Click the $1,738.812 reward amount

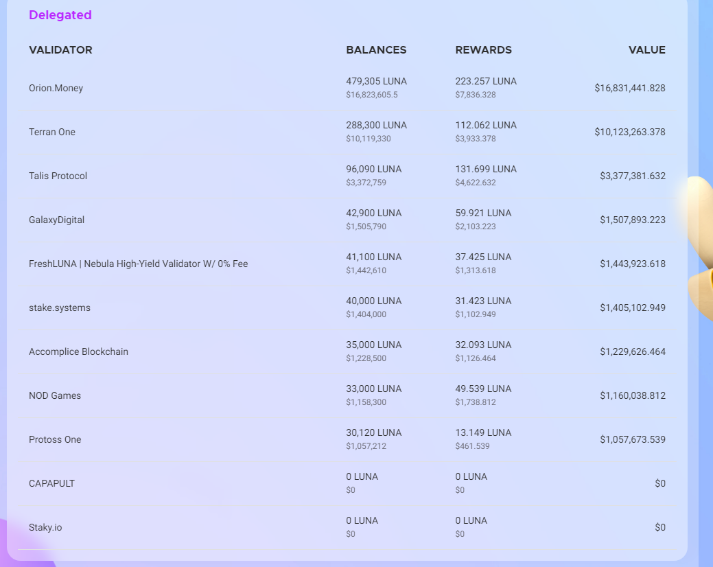click(475, 402)
